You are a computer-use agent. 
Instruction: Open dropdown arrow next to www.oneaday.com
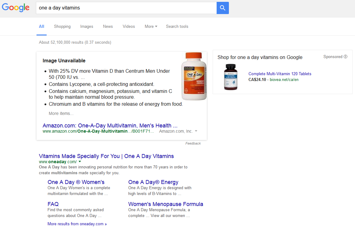click(80, 162)
